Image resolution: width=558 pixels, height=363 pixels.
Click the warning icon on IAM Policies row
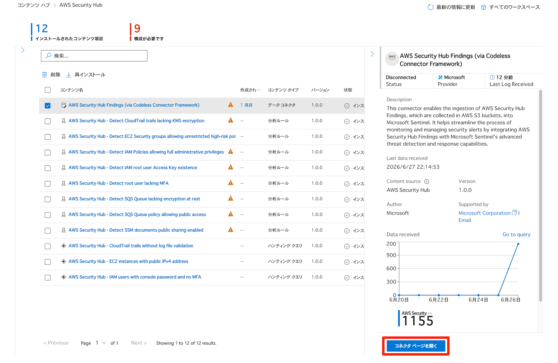click(230, 152)
